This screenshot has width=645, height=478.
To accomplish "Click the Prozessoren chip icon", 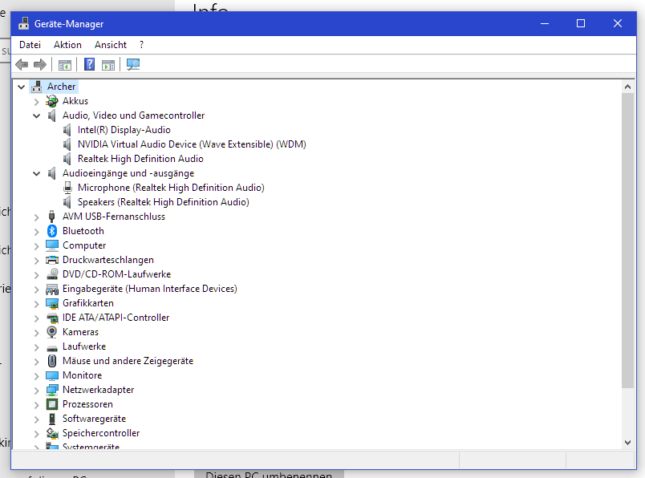I will (52, 404).
